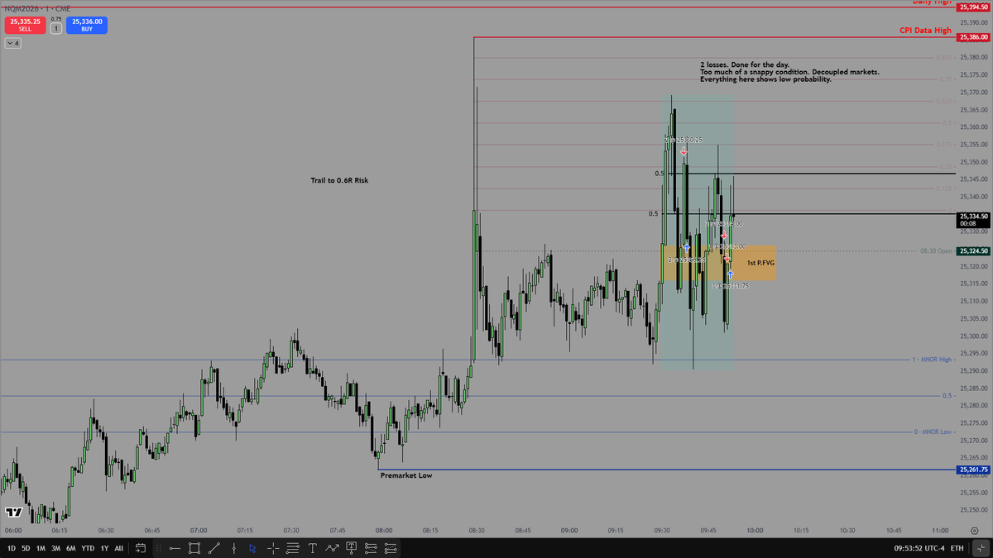Click the blue BUY 25,336.00 button
993x558 pixels.
pyautogui.click(x=87, y=25)
